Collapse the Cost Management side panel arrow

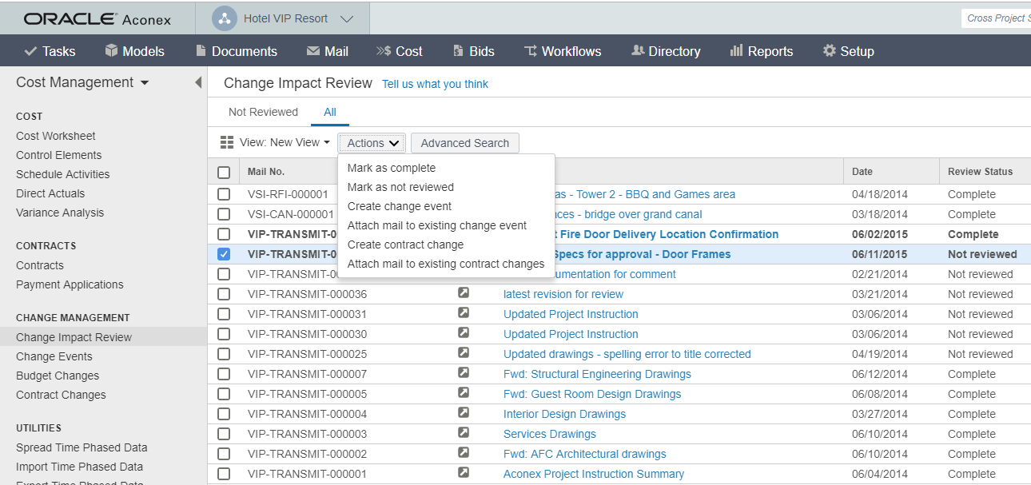(198, 82)
